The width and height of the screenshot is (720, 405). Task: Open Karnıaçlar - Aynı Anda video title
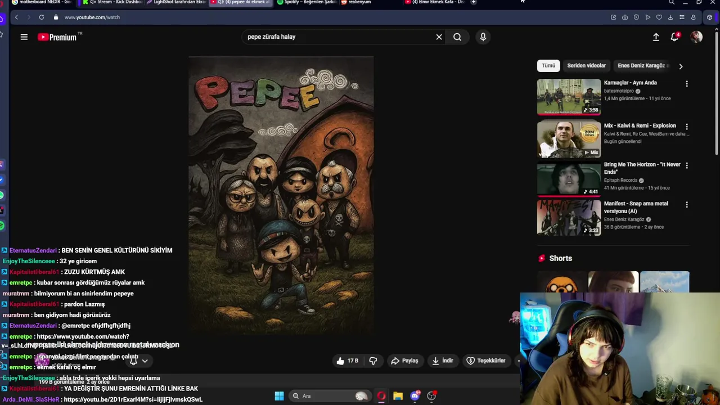[630, 83]
